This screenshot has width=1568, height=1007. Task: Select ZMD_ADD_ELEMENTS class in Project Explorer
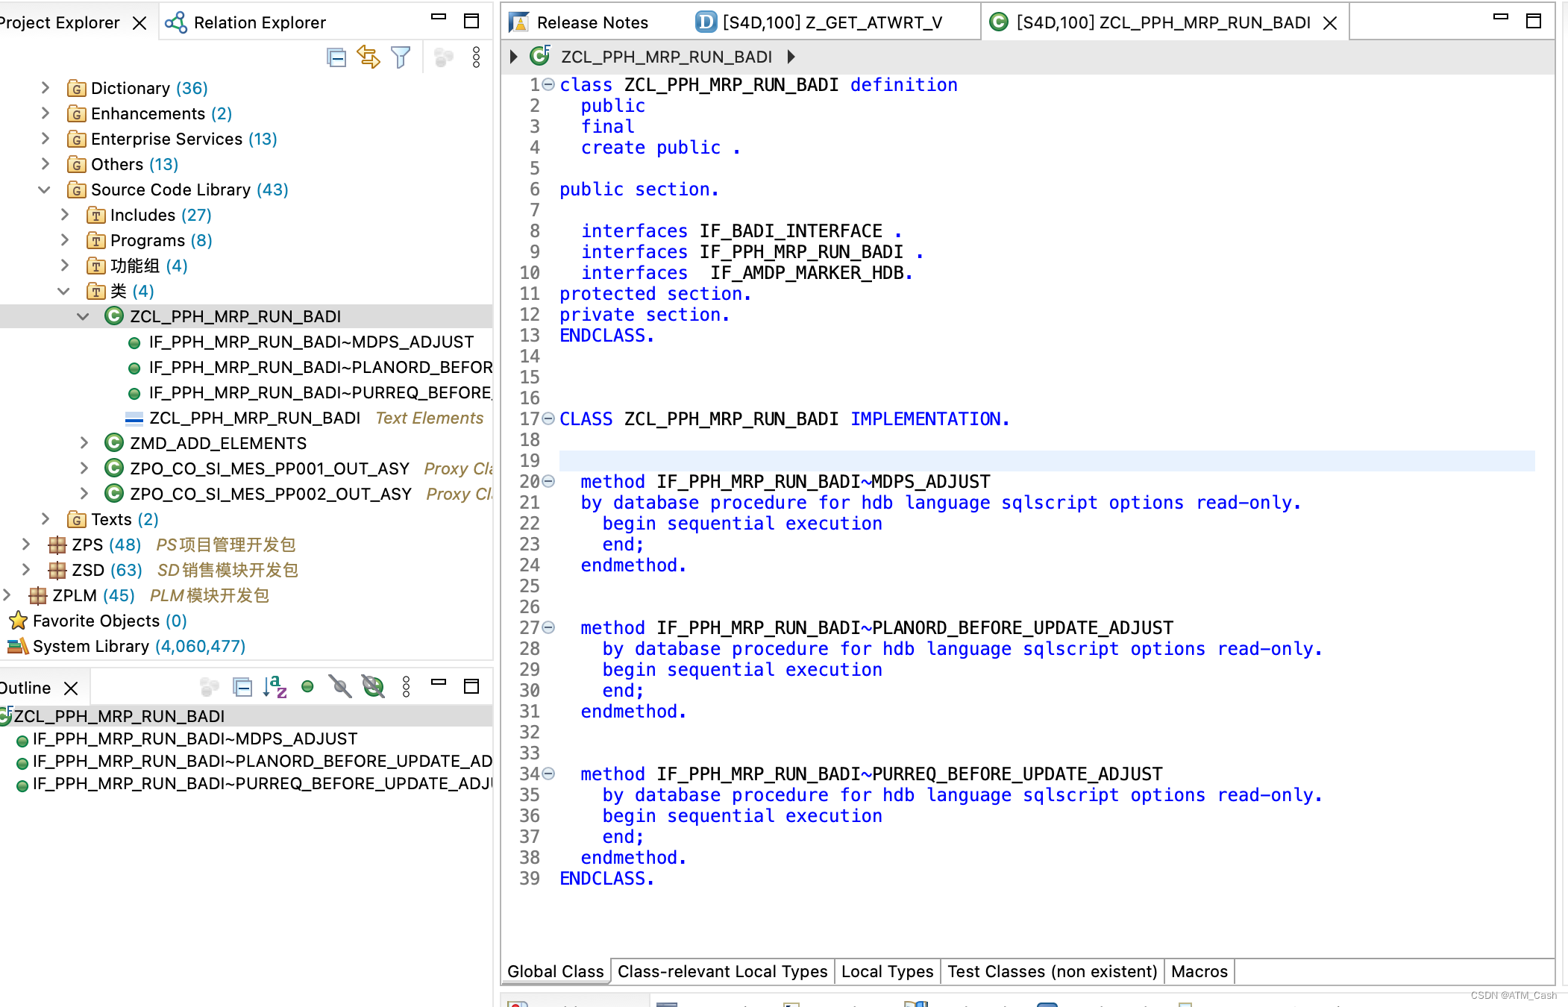coord(218,442)
